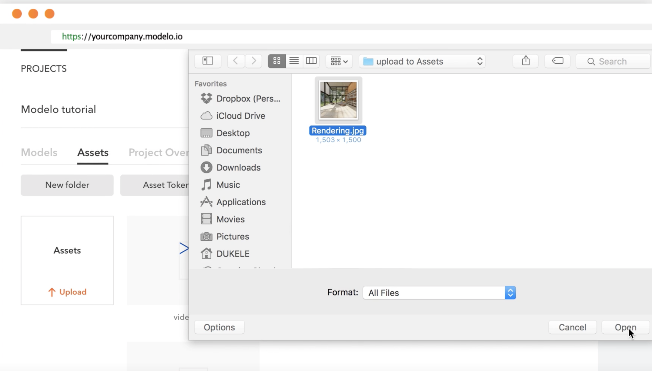Select the Rendering.jpg thumbnail

pyautogui.click(x=338, y=100)
